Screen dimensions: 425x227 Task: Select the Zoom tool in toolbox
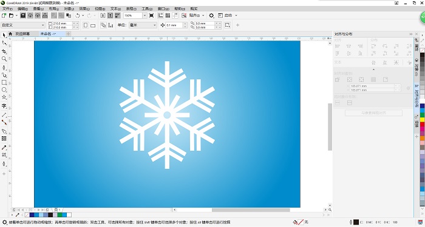(4, 59)
